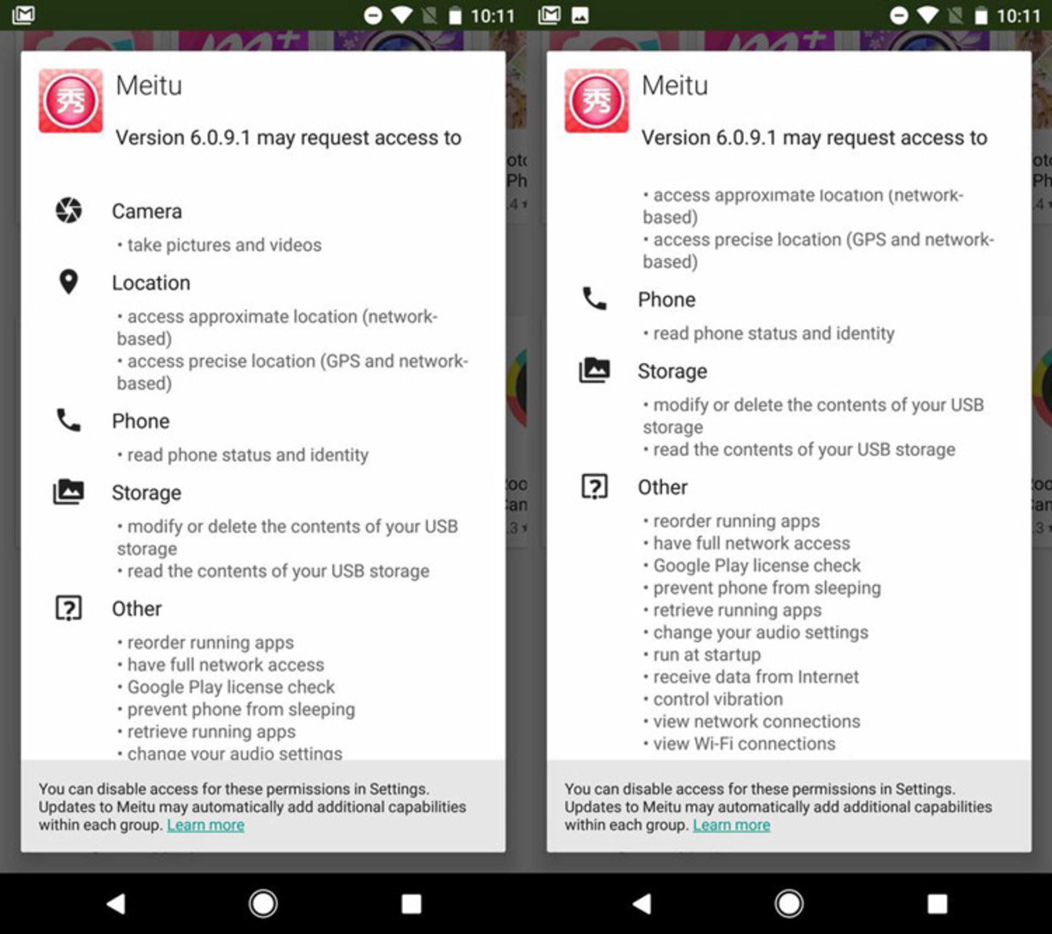The image size is (1052, 934).
Task: Tap the Other question-mark icon in left dialog
Action: coord(68,608)
